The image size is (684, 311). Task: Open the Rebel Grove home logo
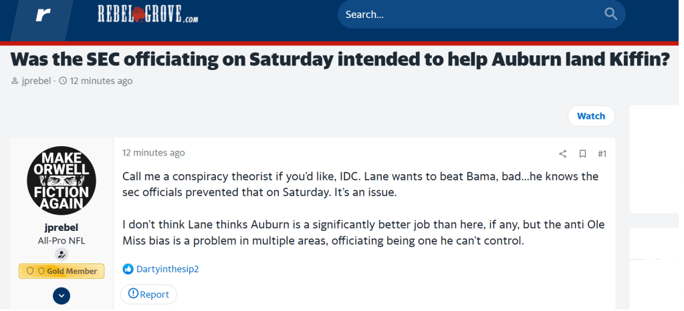tap(148, 13)
